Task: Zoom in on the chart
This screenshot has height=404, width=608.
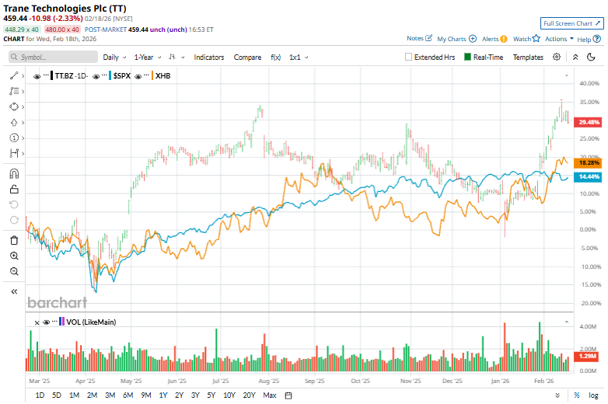Action: (x=14, y=256)
